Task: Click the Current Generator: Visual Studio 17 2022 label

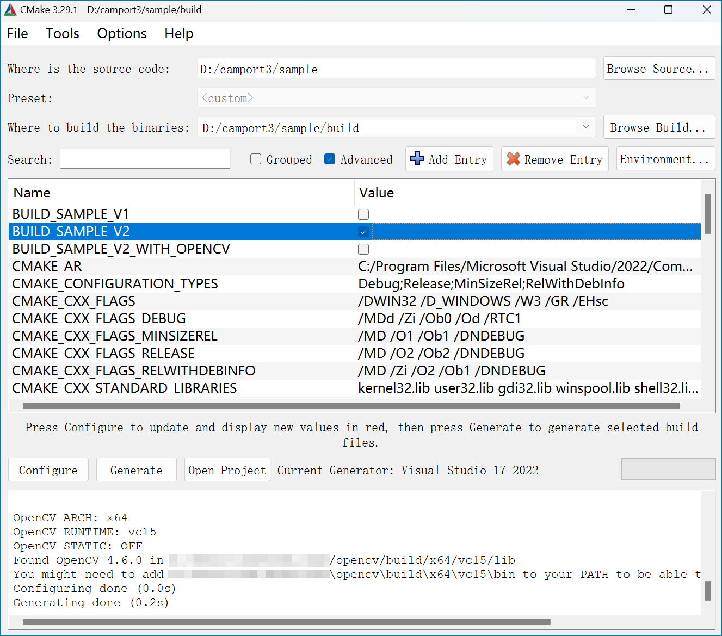Action: pos(408,470)
